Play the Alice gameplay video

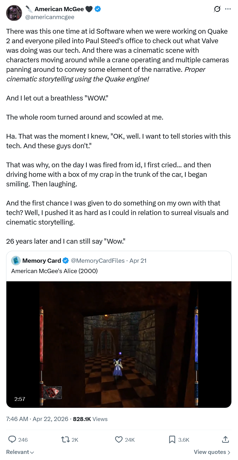pyautogui.click(x=119, y=344)
